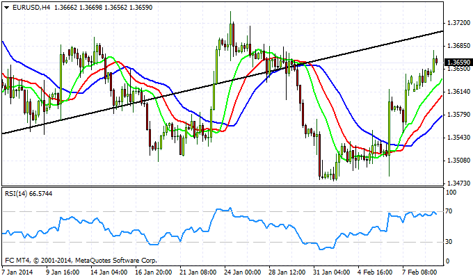Click the RSI scale level 100
Viewport: 473px width, 278px height.
(451, 193)
